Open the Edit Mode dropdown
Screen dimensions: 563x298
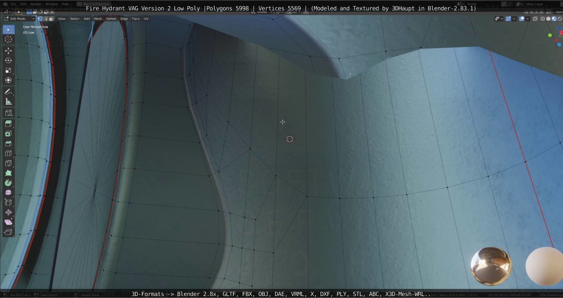[x=19, y=19]
